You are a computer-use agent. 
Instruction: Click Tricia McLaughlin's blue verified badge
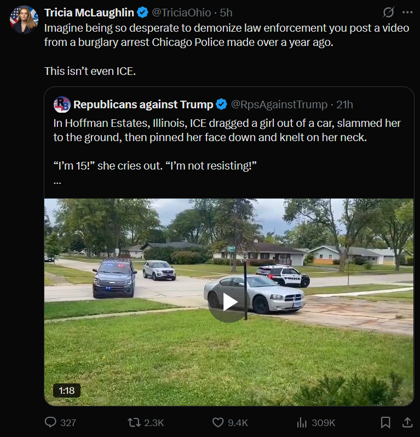(142, 12)
